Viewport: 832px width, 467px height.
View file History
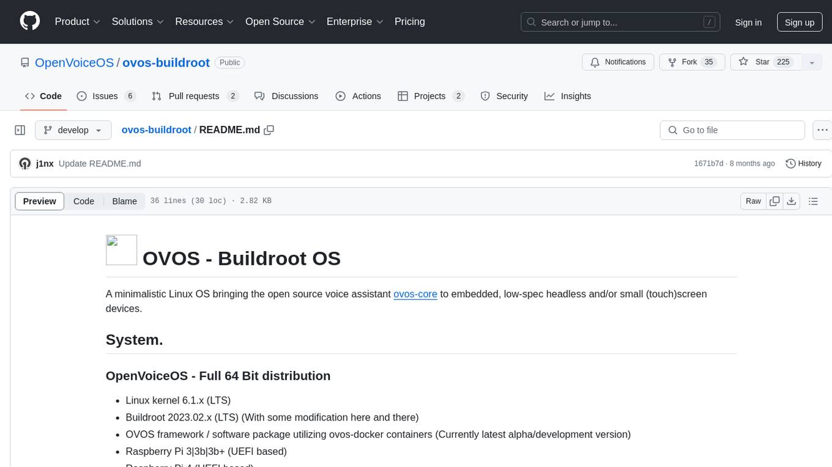pyautogui.click(x=803, y=164)
